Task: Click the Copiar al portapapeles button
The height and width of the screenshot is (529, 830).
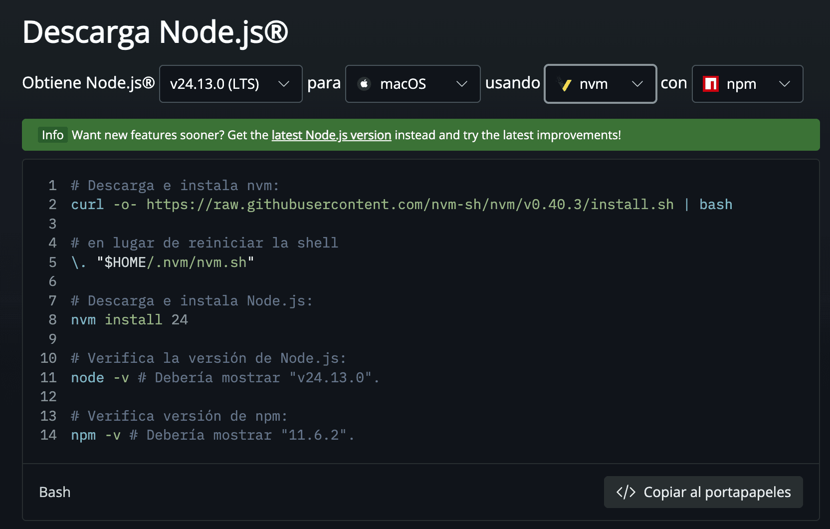Action: pos(703,492)
